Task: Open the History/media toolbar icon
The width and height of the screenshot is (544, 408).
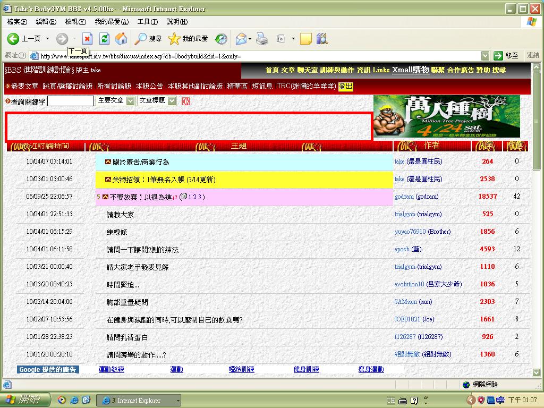Action: [x=220, y=38]
